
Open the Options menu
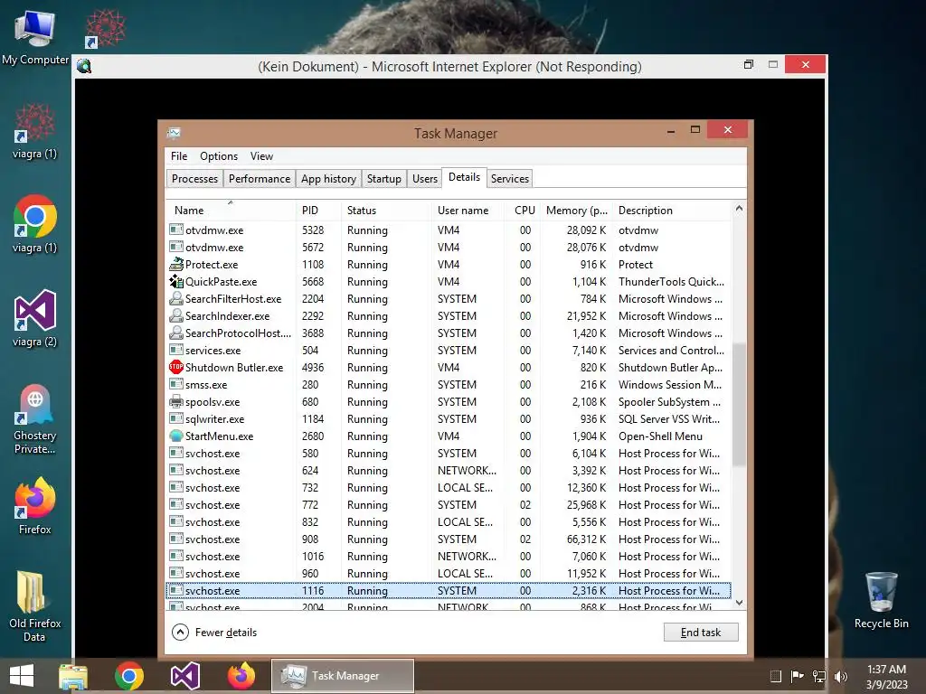[x=219, y=155]
